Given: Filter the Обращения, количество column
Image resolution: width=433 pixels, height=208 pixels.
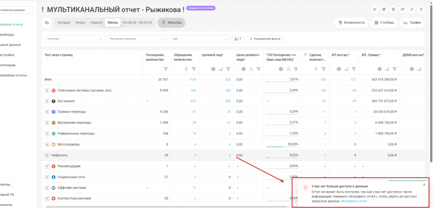Looking at the screenshot, I should [x=194, y=69].
